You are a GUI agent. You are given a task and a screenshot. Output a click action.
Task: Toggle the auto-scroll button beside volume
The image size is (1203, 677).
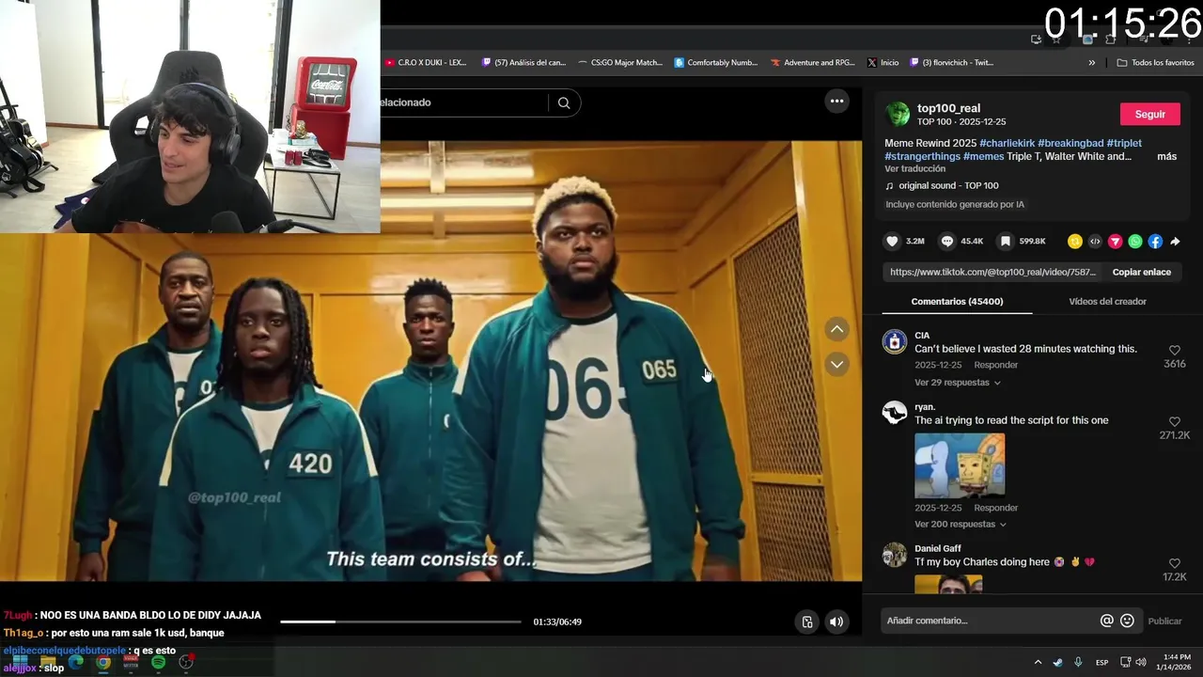807,622
